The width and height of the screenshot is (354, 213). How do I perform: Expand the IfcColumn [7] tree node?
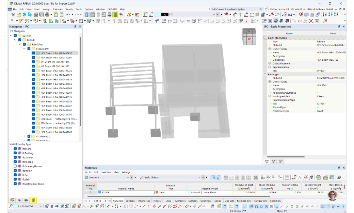pos(25,136)
